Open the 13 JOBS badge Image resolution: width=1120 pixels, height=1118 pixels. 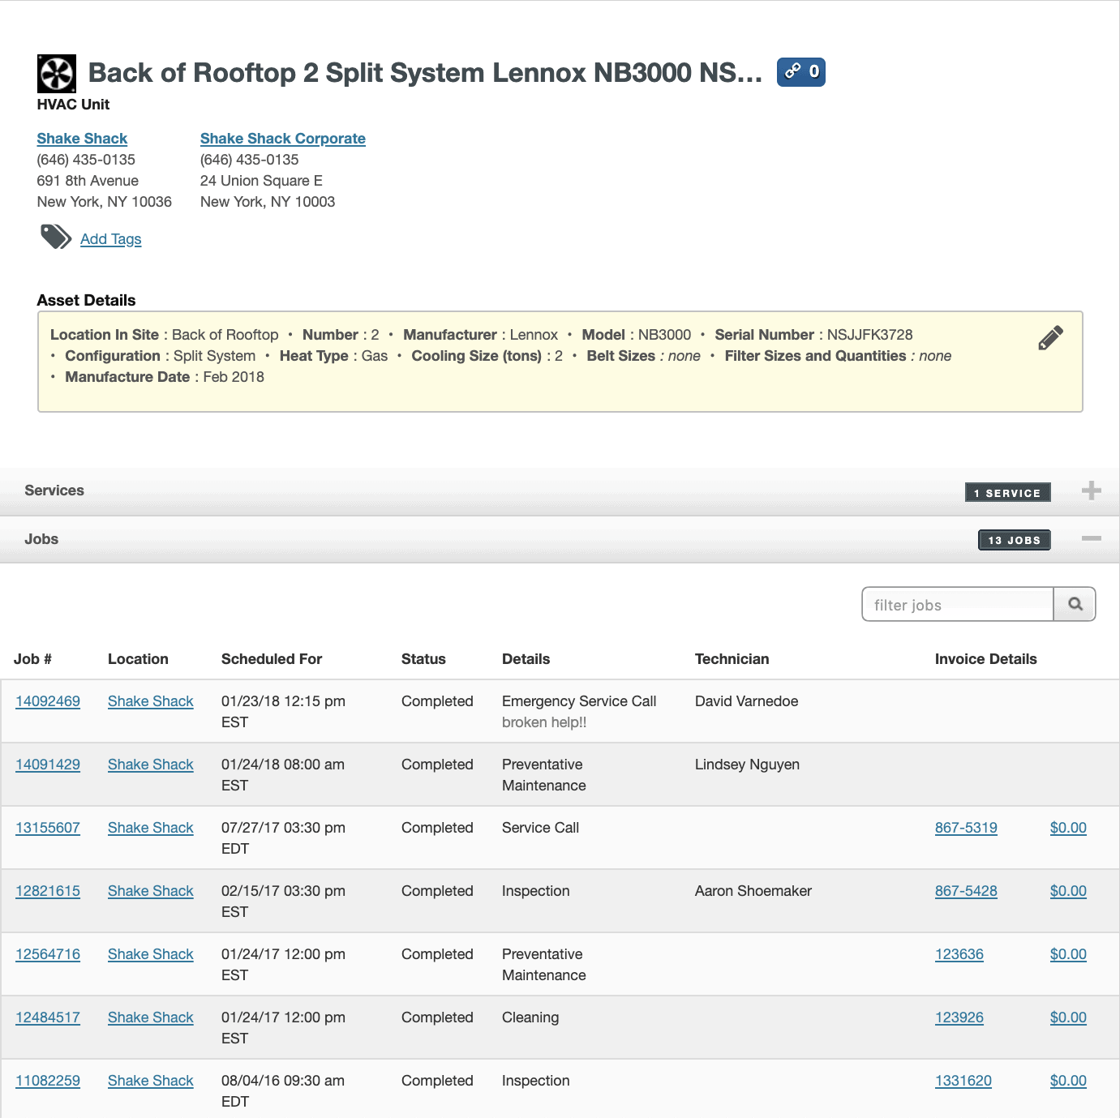(x=1014, y=540)
